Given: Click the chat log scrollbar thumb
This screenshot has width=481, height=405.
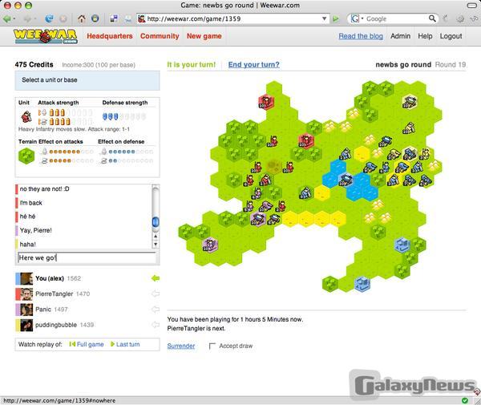Looking at the screenshot, I should point(156,221).
